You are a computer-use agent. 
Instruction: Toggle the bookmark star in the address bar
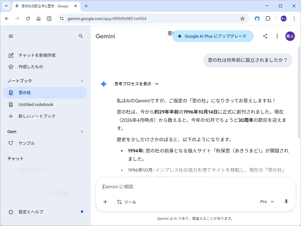click(242, 18)
